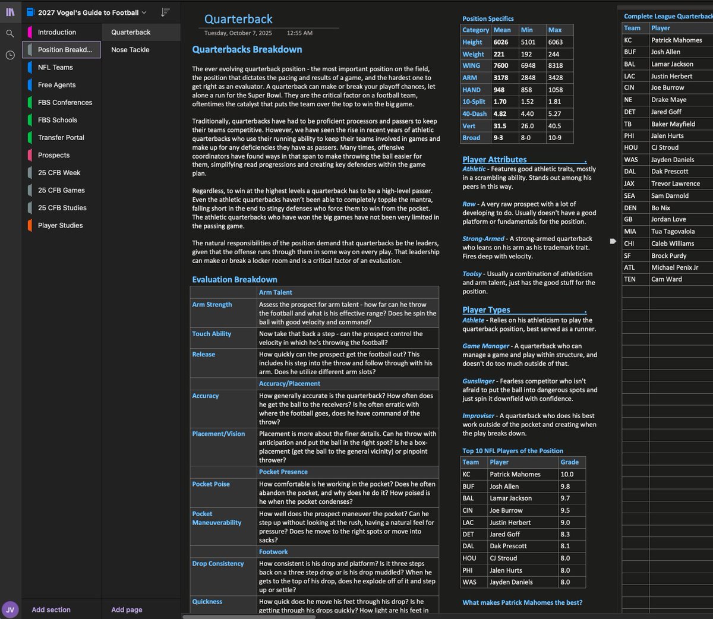Click the Quarterbacks Breakdown heading

pos(247,49)
